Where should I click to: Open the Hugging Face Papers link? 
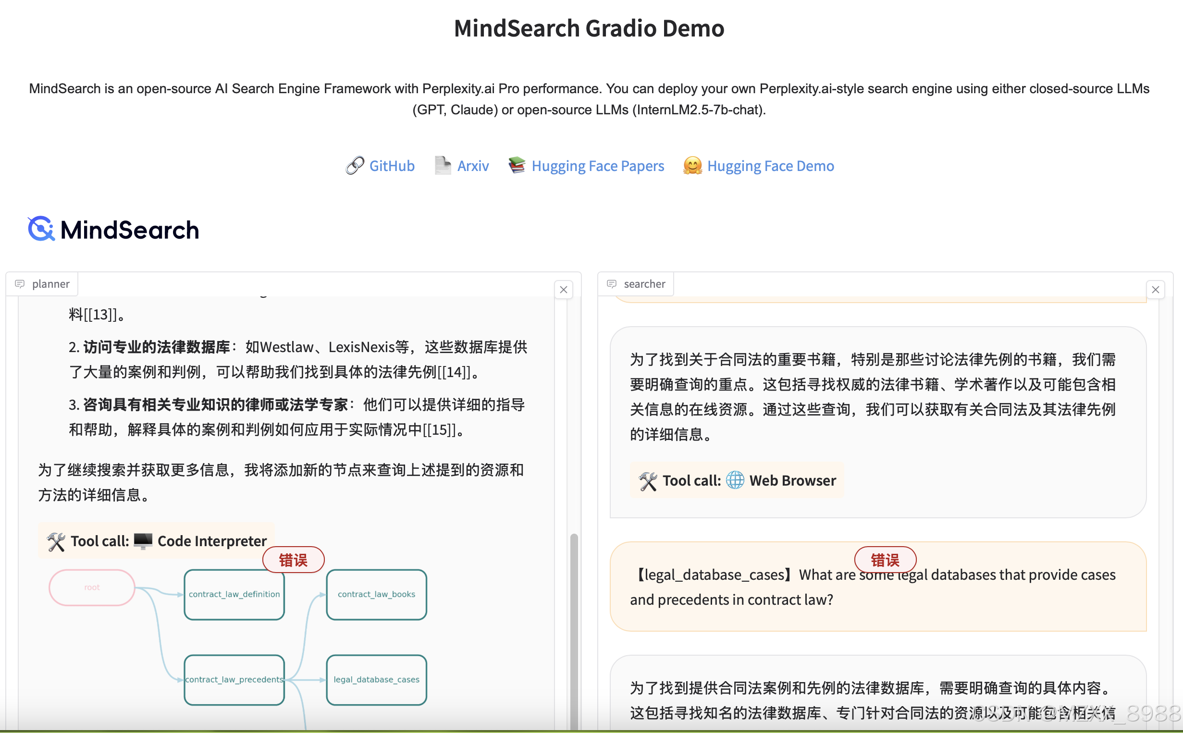[597, 166]
